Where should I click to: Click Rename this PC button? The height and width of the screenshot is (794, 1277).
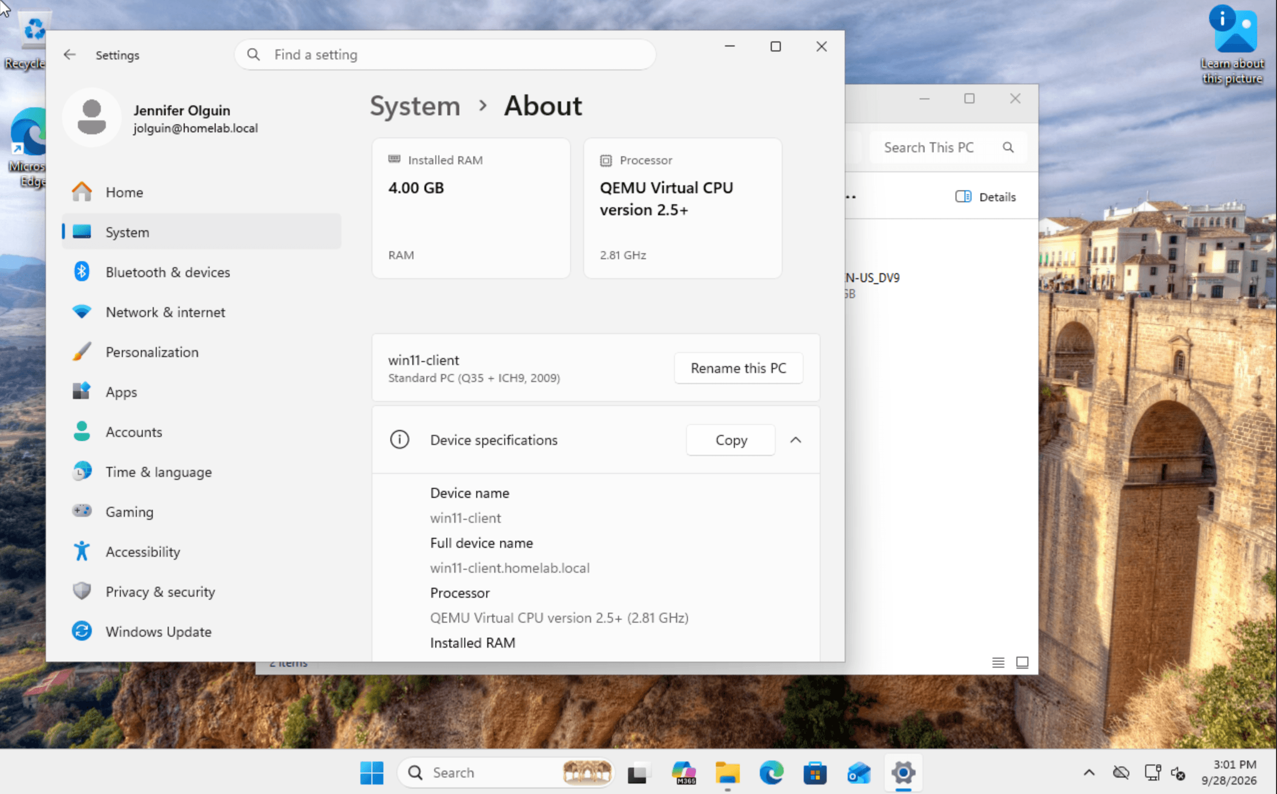pyautogui.click(x=738, y=368)
